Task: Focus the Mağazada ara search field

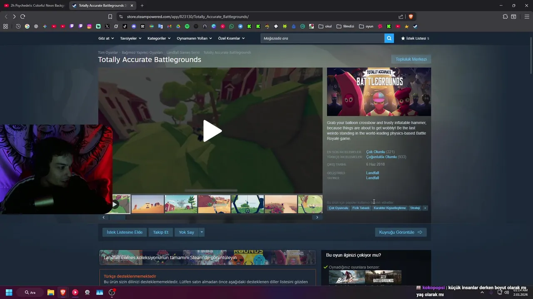Action: click(323, 38)
